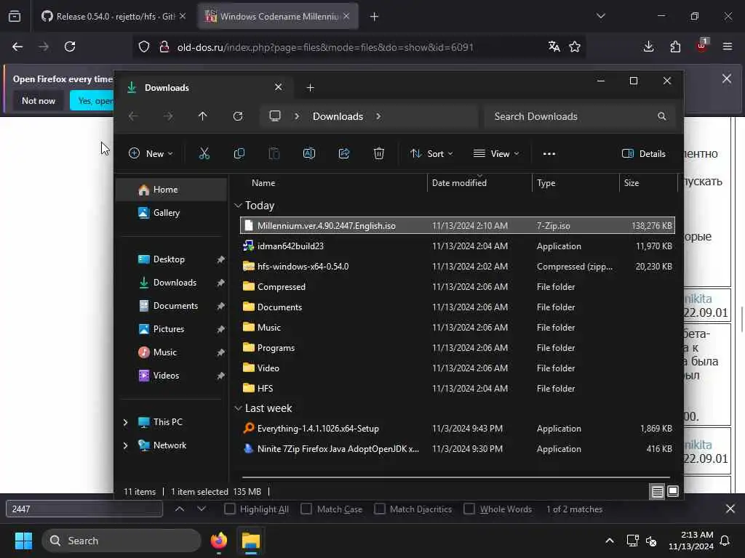Collapse the Last week group
745x558 pixels.
(x=238, y=408)
